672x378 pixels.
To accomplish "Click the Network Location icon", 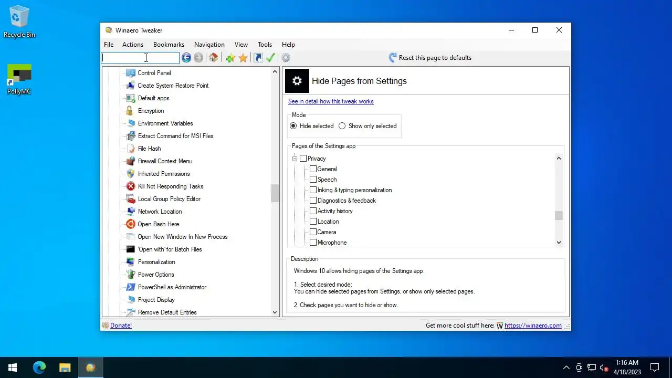I will point(131,212).
